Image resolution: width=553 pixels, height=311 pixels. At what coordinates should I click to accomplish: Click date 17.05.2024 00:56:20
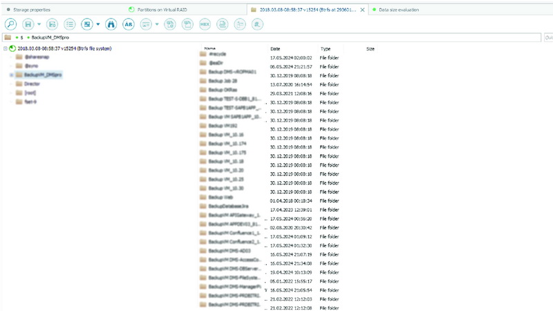(x=291, y=218)
